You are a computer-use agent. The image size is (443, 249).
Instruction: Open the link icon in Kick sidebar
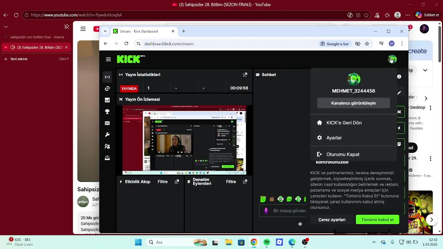tap(107, 89)
